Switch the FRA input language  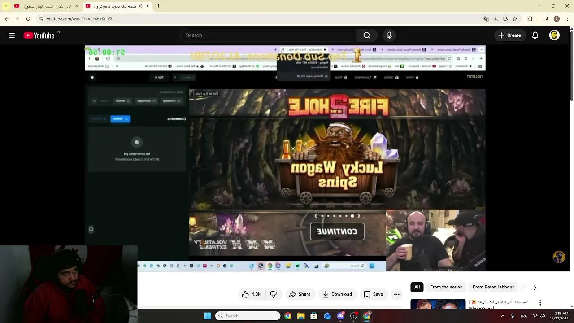coord(524,316)
